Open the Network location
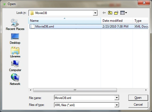 click(x=15, y=79)
